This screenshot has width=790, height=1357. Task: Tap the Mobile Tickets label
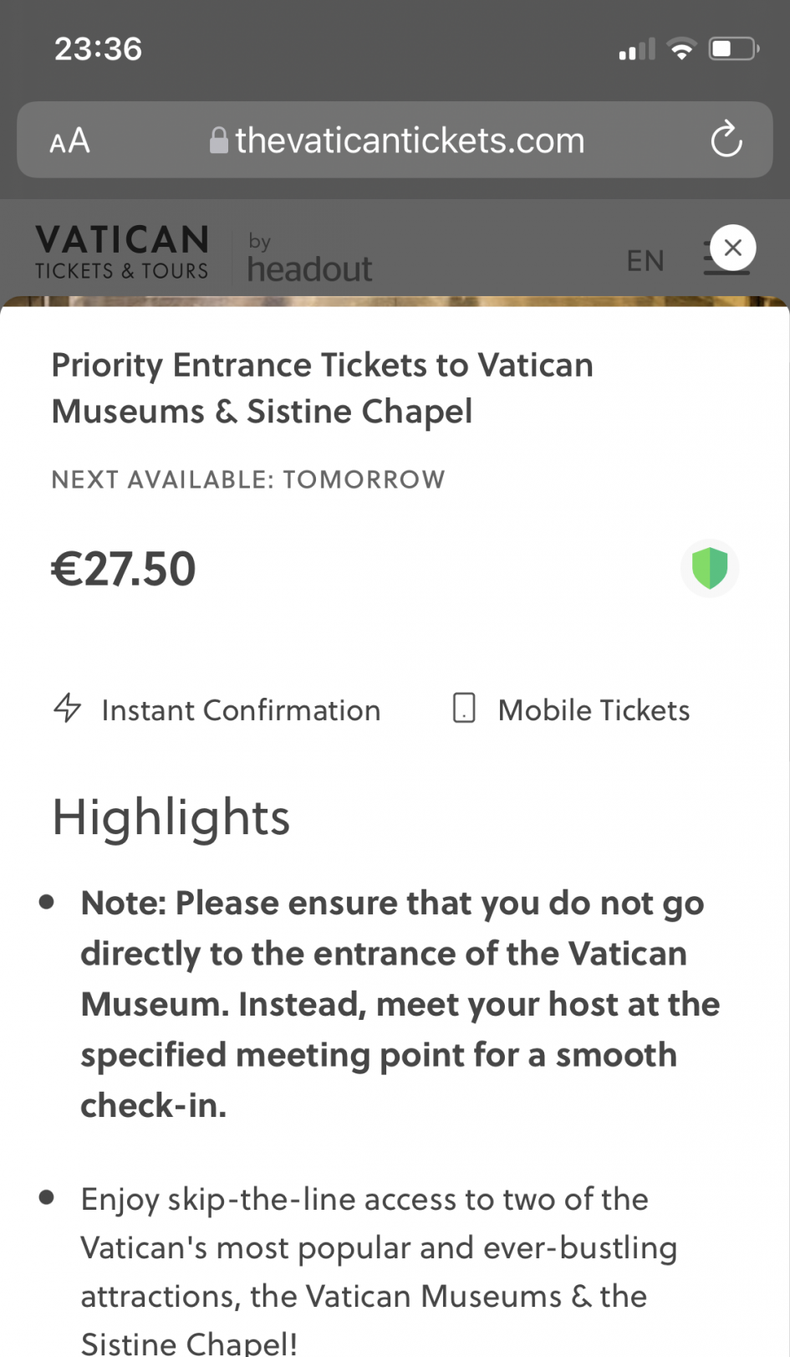point(594,710)
